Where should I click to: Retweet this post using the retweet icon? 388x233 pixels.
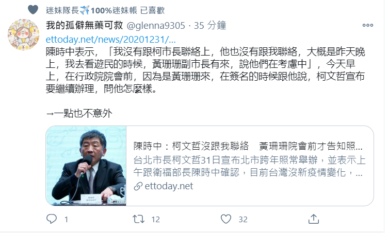point(139,219)
